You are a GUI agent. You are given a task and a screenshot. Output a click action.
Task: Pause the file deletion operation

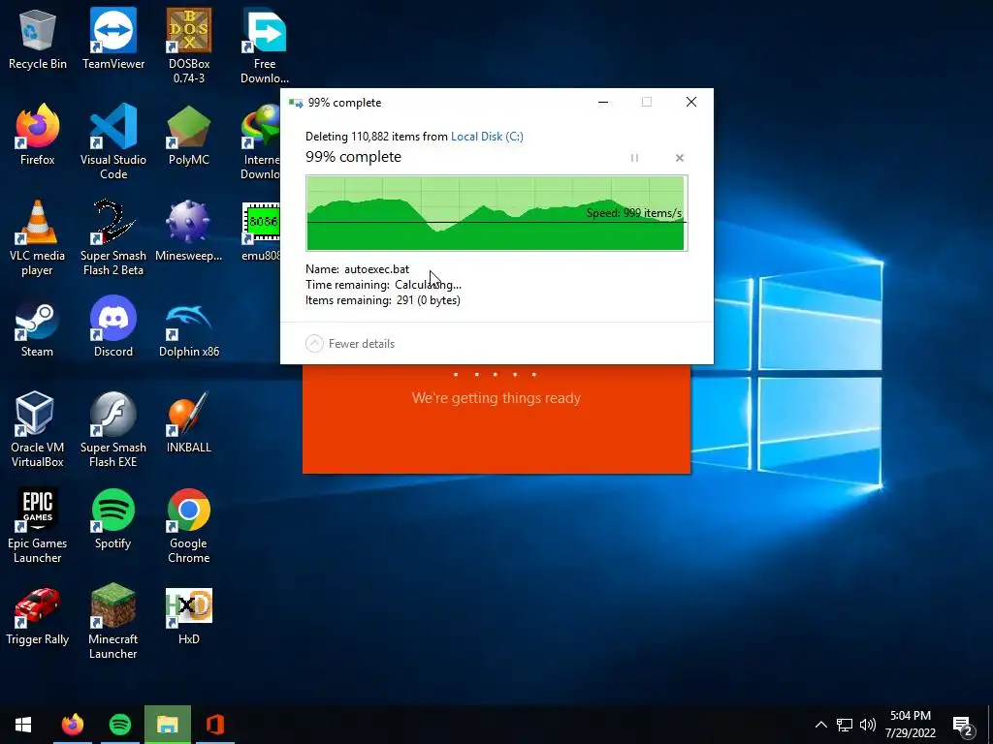tap(634, 158)
